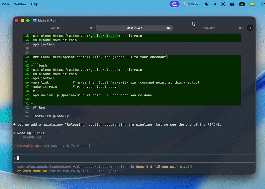Open the Bluetooth-style menu bar icon
265x189 pixels.
click(x=215, y=4)
